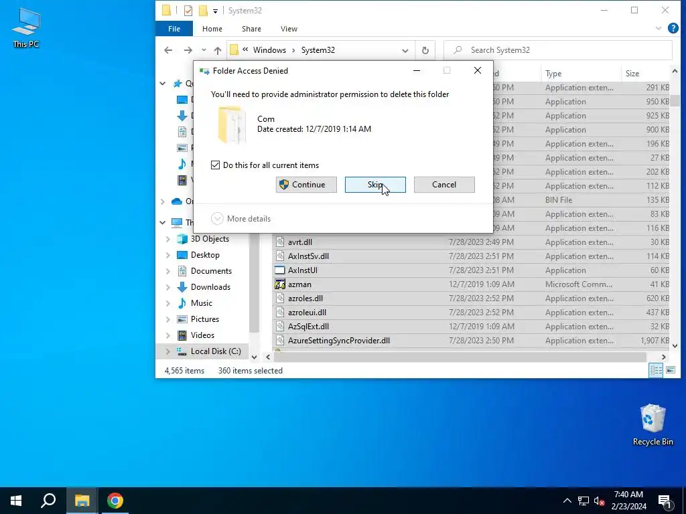Open the Home ribbon tab
Screen dimensions: 686x514
coord(212,29)
